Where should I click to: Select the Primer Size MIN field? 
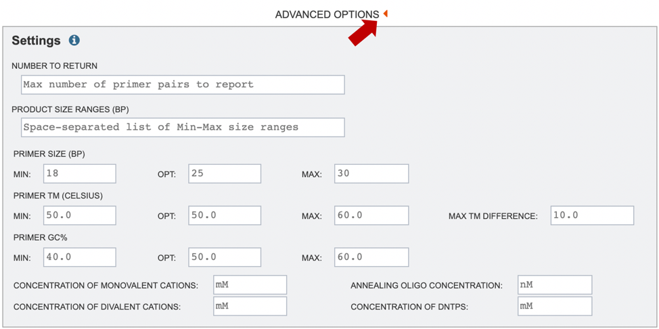(80, 174)
